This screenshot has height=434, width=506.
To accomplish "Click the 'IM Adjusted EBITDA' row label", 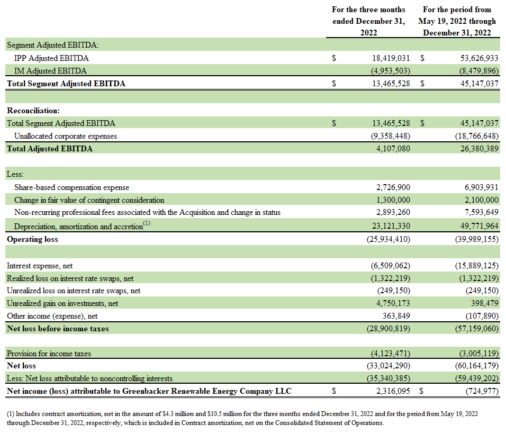I will [x=50, y=71].
